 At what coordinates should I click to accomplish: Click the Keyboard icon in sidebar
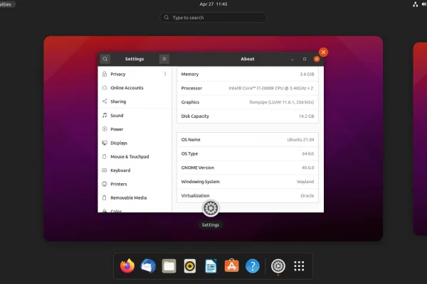click(x=105, y=170)
